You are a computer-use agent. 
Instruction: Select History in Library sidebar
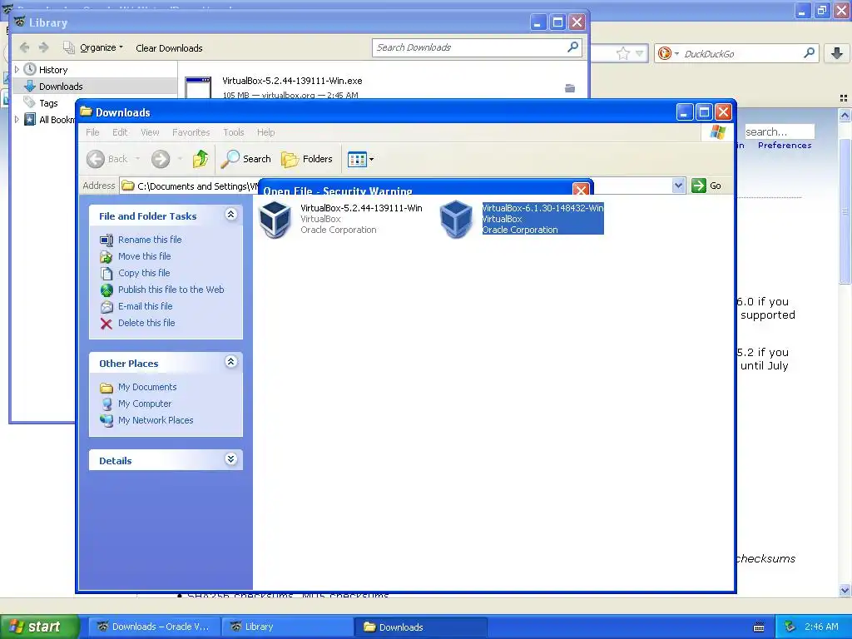click(x=53, y=70)
